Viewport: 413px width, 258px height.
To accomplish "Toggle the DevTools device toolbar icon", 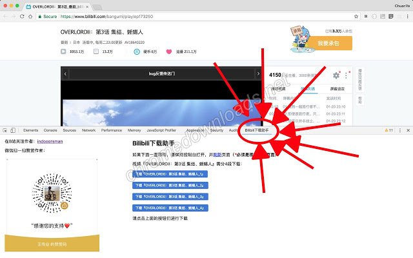I will (x=13, y=130).
